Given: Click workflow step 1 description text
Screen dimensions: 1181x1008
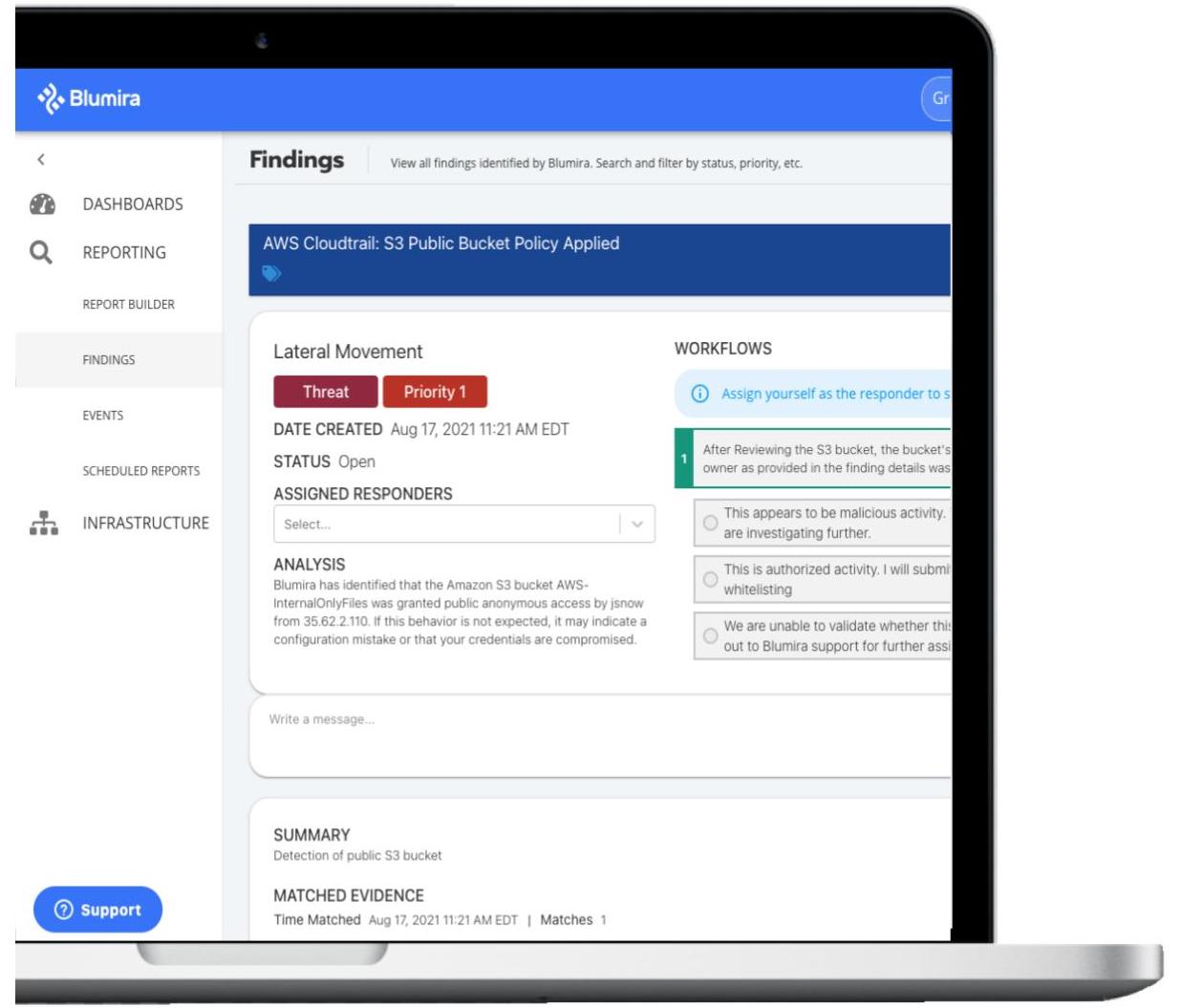Looking at the screenshot, I should point(827,459).
